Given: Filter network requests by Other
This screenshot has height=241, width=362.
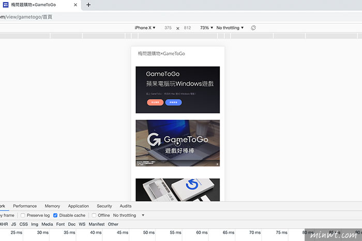Looking at the screenshot, I should (x=113, y=224).
